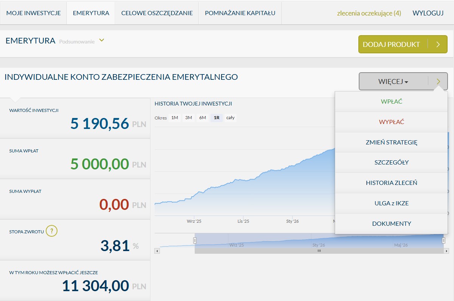
Task: Open the zlecenia oczekujące (4) link
Action: pos(369,13)
